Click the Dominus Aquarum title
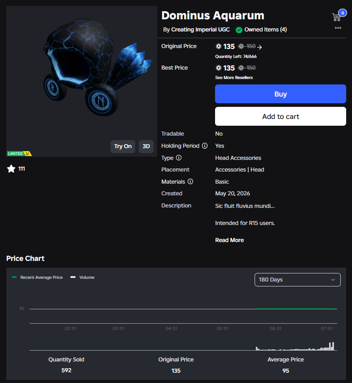352x383 pixels. pyautogui.click(x=213, y=16)
